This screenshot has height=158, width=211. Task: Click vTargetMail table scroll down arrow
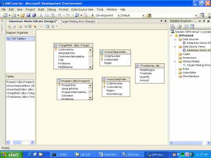coord(90,67)
